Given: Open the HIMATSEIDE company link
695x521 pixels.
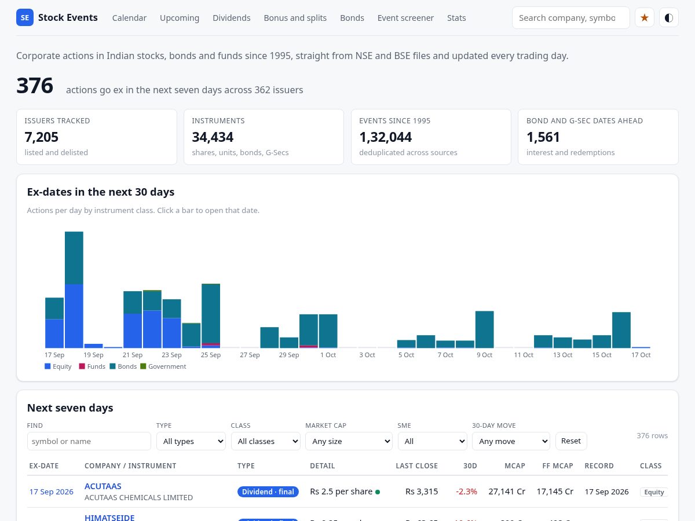Looking at the screenshot, I should point(109,517).
